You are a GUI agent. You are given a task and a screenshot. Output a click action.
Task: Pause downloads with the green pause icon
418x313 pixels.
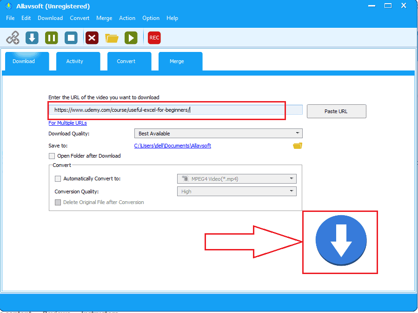coord(52,38)
